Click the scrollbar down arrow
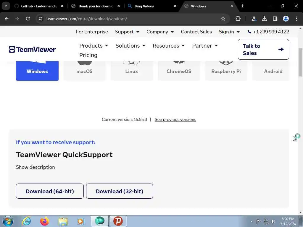This screenshot has width=303, height=227. tap(300, 213)
